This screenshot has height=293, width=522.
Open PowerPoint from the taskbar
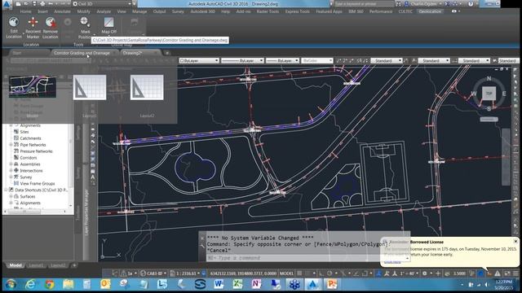coord(332,284)
